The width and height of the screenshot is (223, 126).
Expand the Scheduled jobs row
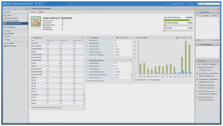pyautogui.click(x=87, y=43)
